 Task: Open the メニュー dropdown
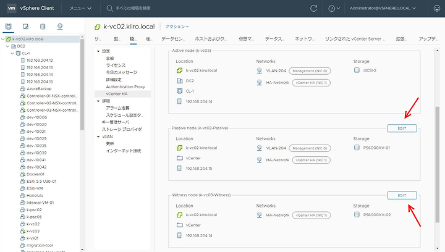point(80,8)
